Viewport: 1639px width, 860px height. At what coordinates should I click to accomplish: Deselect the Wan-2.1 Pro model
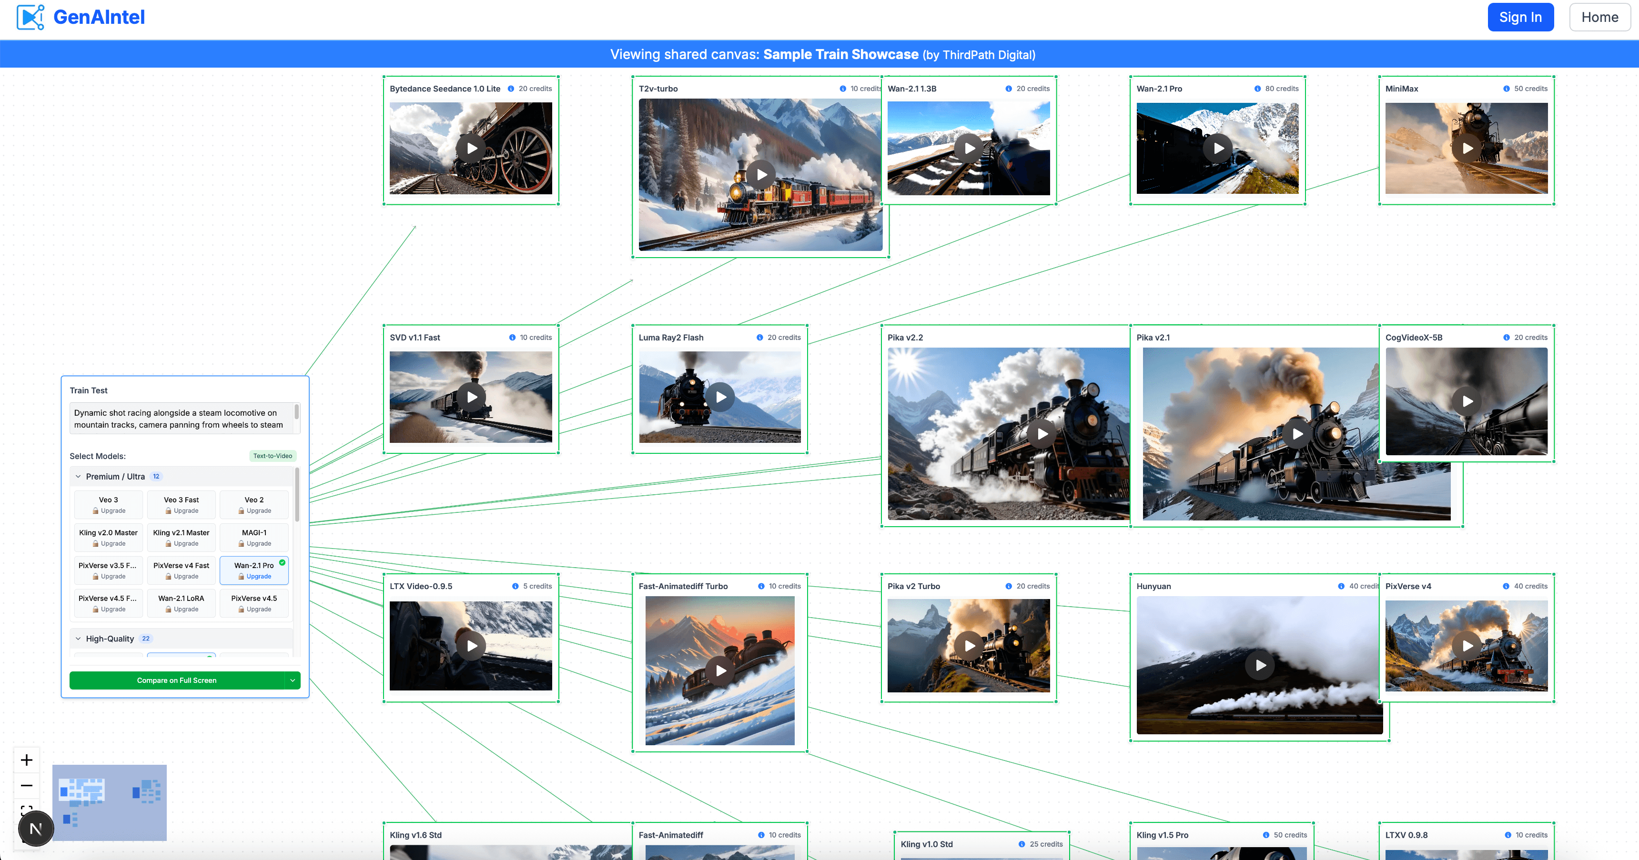click(254, 570)
